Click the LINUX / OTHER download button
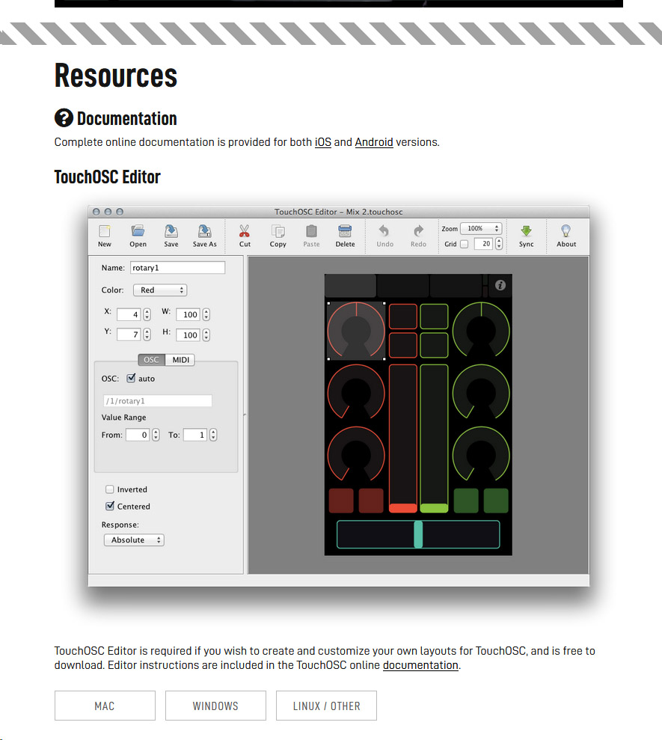 click(327, 706)
